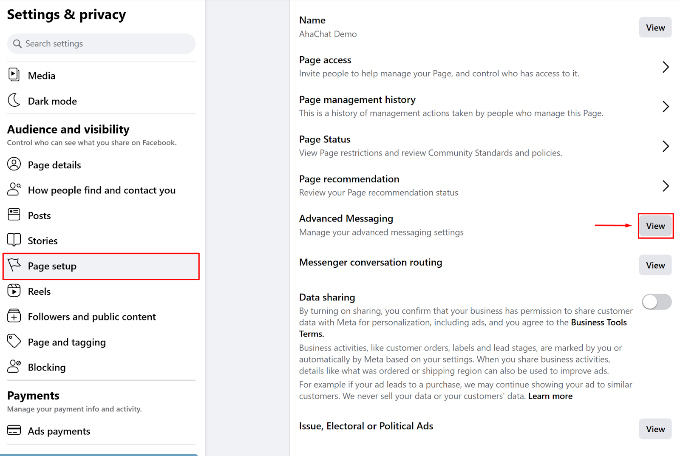
Task: Click View for Advanced Messaging
Action: pyautogui.click(x=655, y=226)
